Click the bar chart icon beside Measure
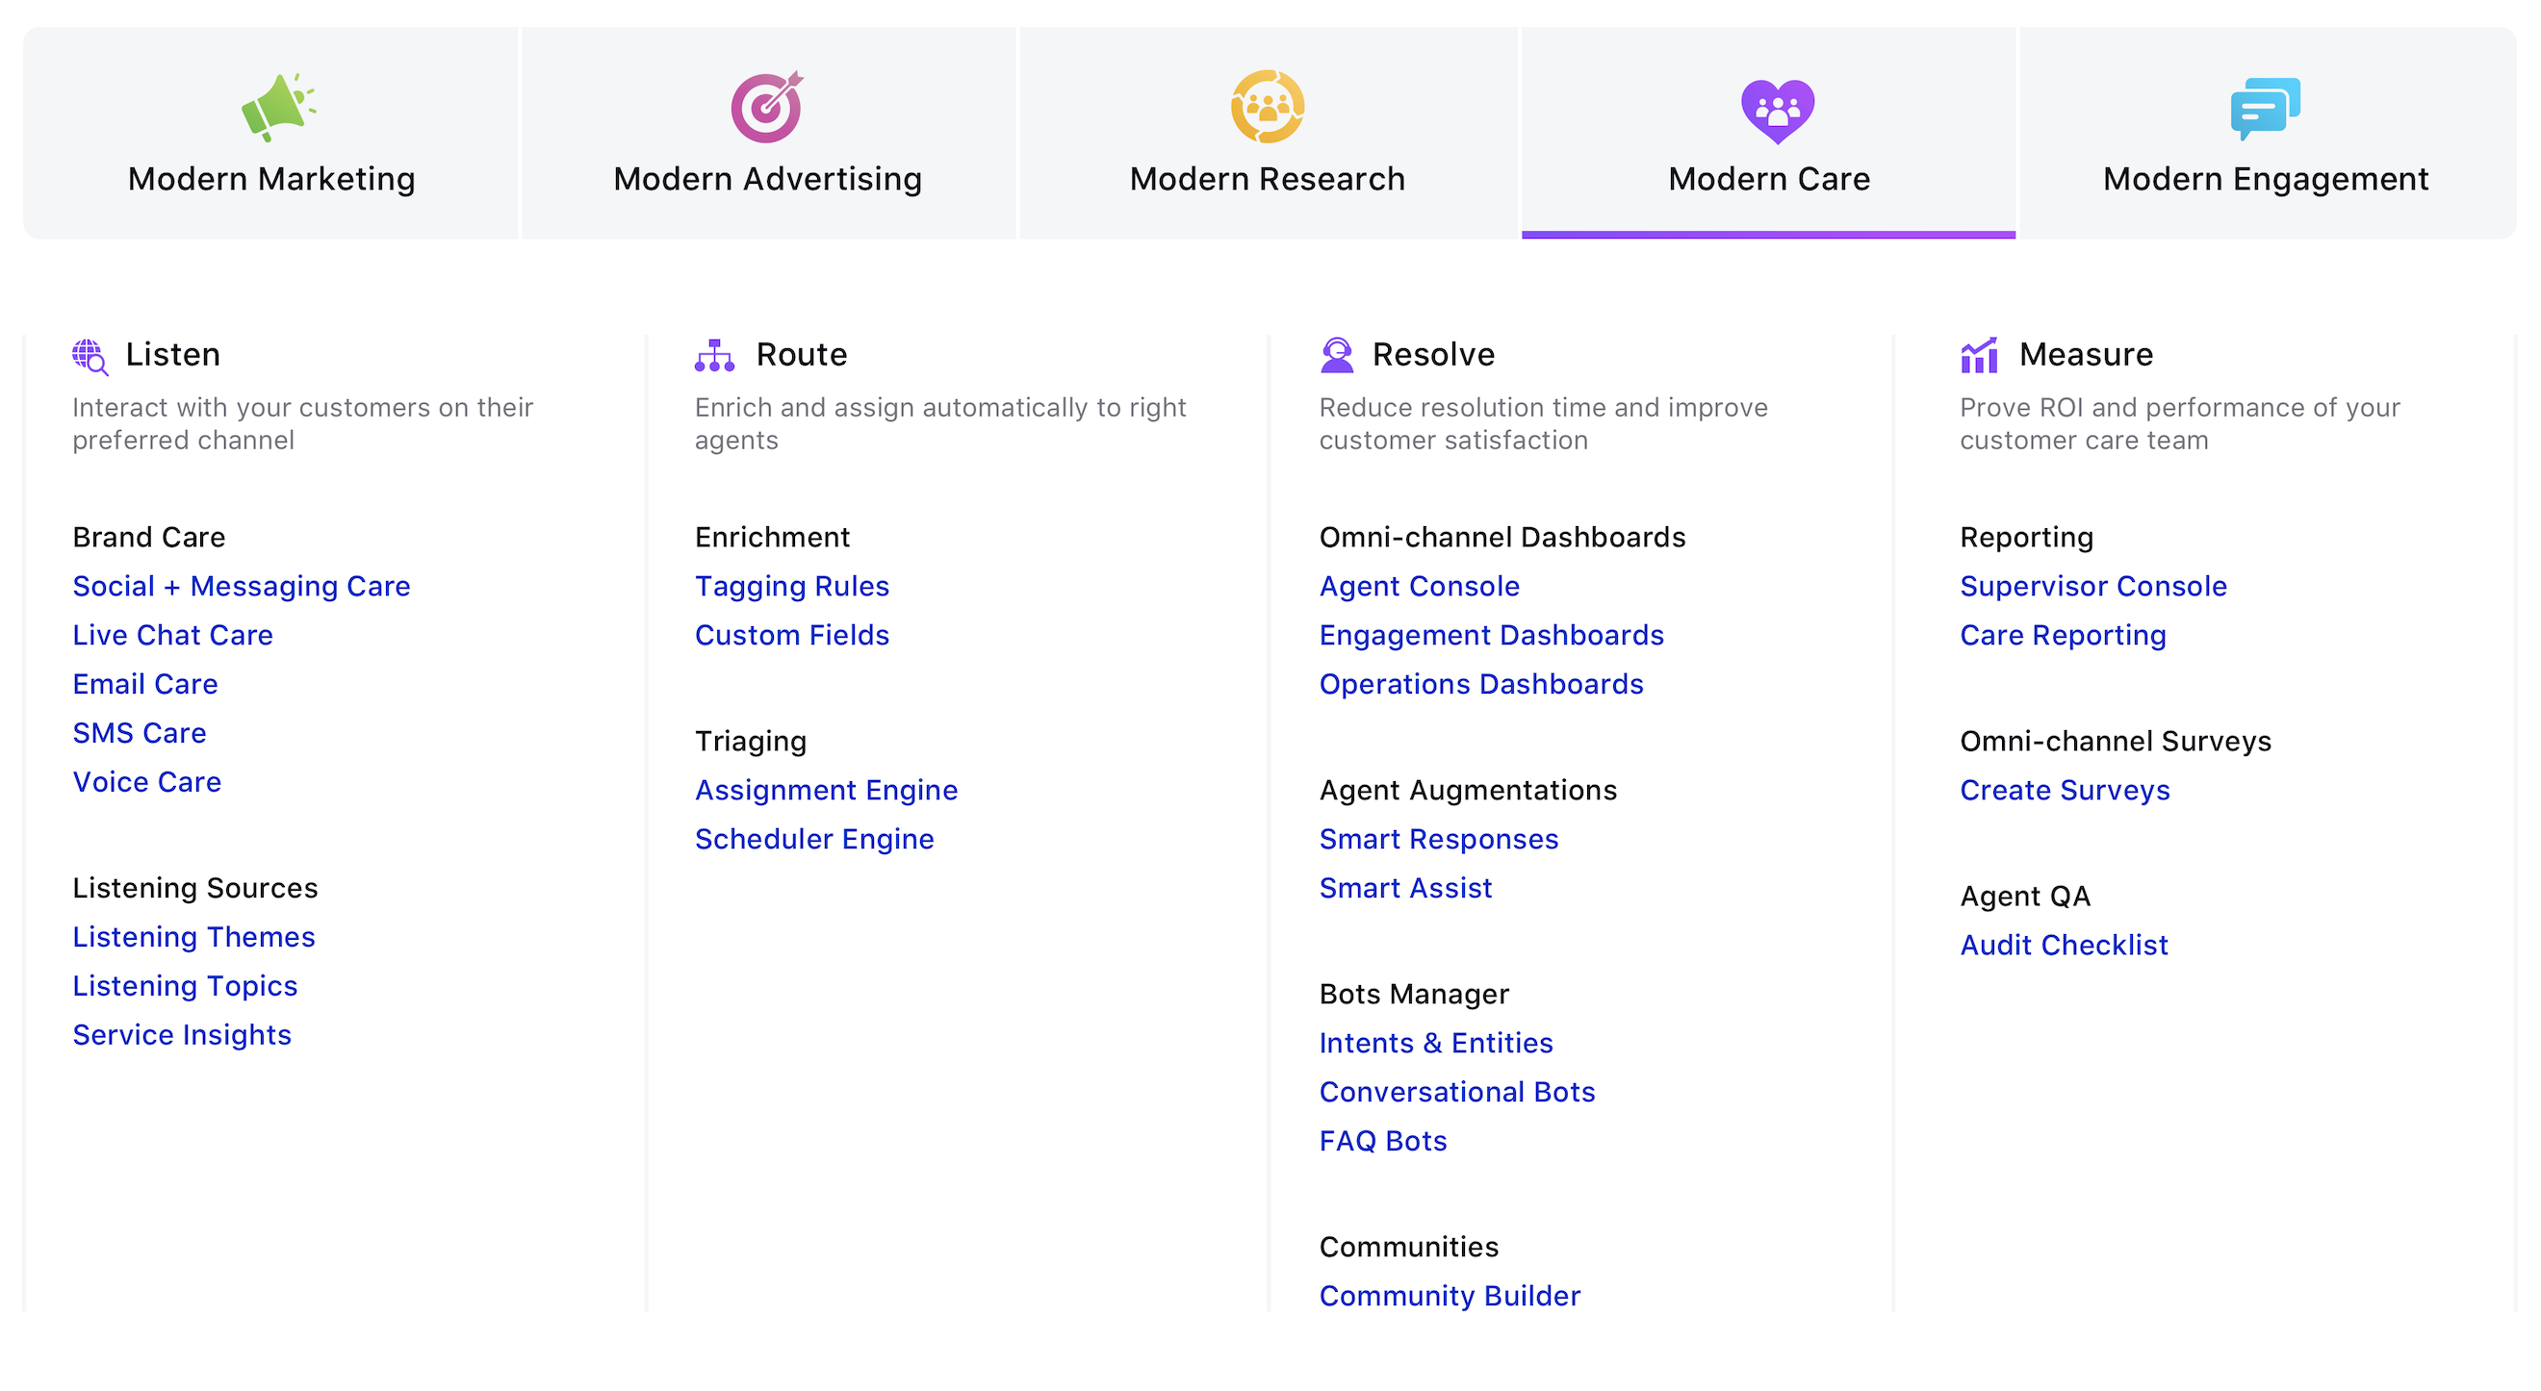 (x=1979, y=355)
